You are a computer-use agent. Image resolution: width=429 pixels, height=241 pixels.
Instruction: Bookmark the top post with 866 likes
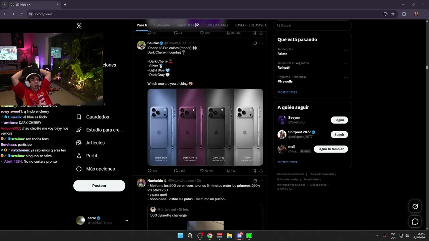pyautogui.click(x=254, y=33)
